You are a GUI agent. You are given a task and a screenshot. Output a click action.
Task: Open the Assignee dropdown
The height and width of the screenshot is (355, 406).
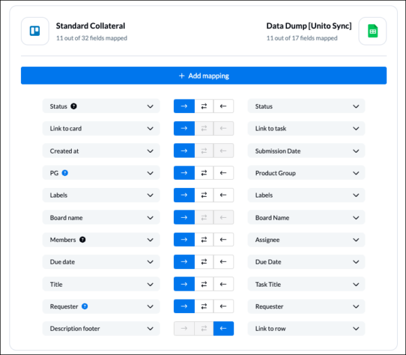307,239
